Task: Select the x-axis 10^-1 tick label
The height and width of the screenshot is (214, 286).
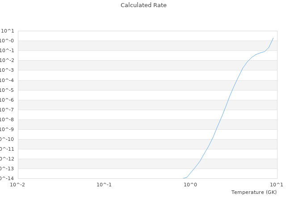Action: (x=104, y=185)
